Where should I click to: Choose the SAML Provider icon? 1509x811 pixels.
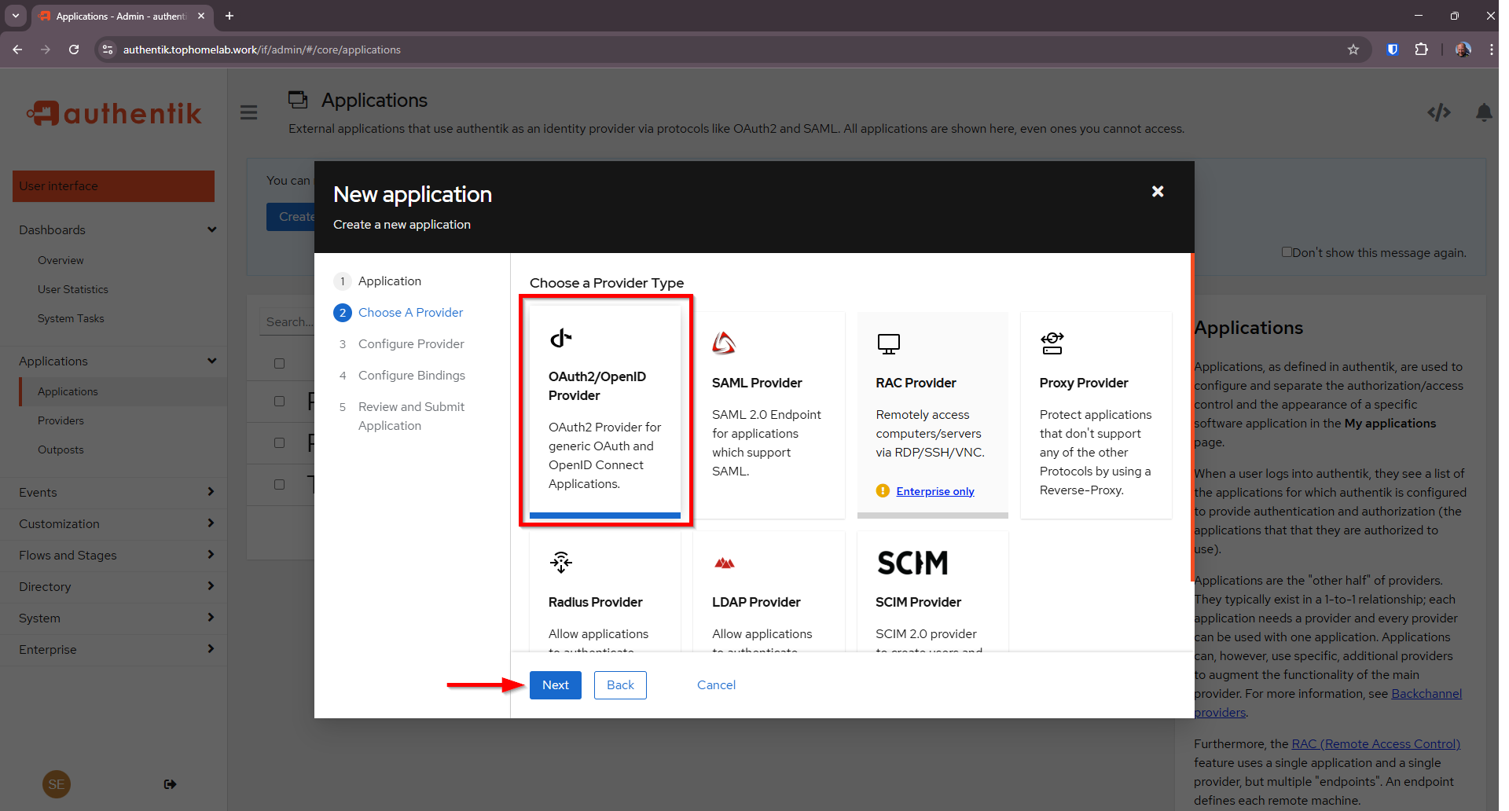(x=723, y=343)
